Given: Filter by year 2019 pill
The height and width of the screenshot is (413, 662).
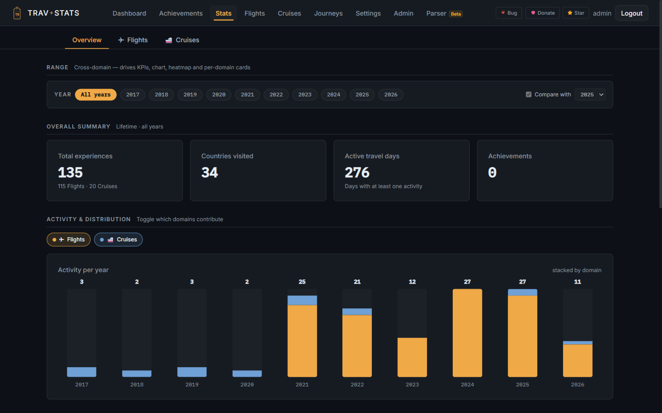Looking at the screenshot, I should coord(190,95).
